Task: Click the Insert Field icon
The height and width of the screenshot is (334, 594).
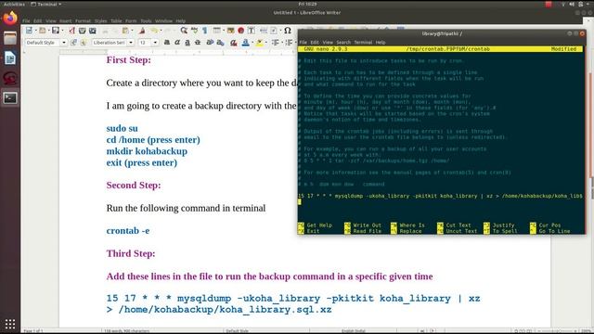Action: (x=274, y=31)
